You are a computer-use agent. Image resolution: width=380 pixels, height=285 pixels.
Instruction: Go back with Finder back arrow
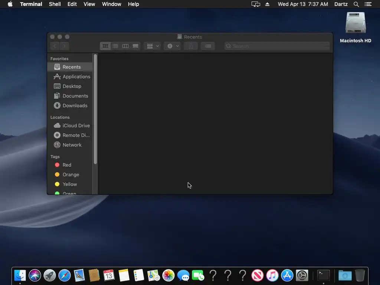(55, 46)
